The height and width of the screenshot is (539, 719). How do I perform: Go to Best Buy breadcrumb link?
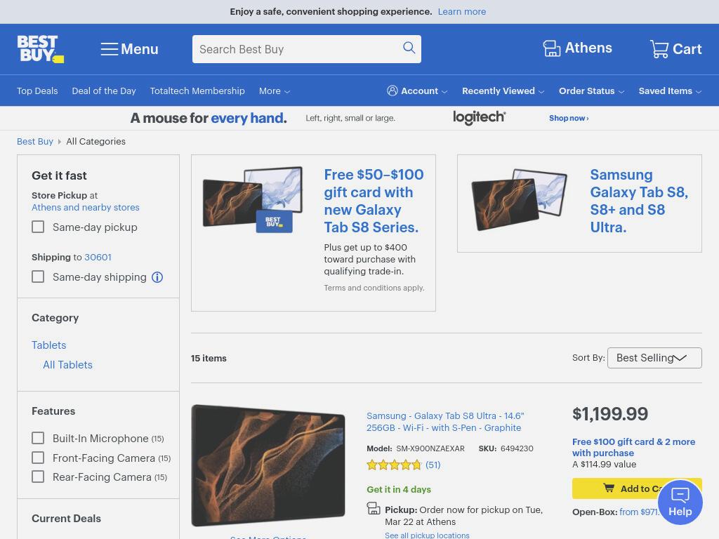point(35,141)
